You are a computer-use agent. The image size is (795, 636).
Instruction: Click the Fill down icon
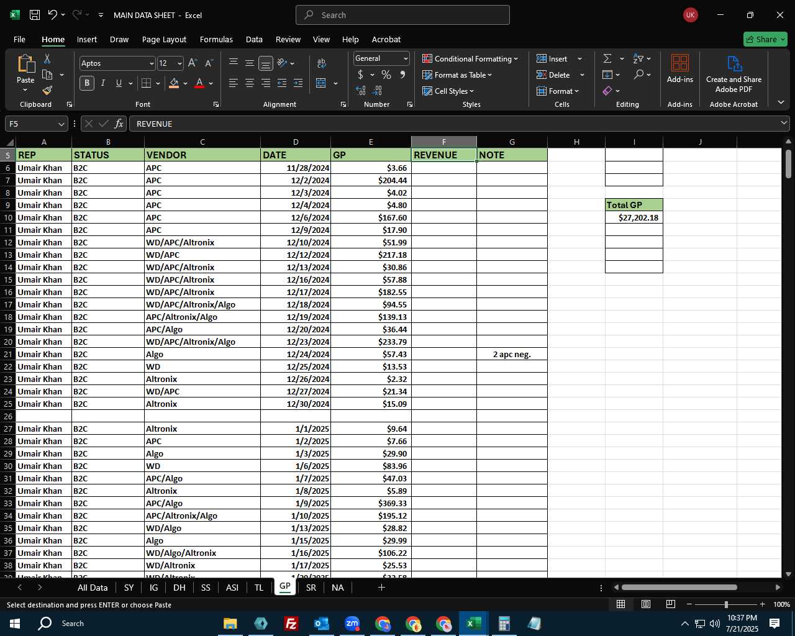click(607, 75)
